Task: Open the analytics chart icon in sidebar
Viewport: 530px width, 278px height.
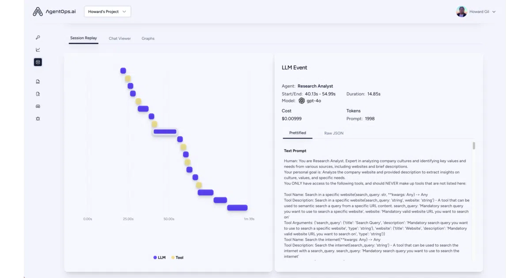Action: [38, 50]
